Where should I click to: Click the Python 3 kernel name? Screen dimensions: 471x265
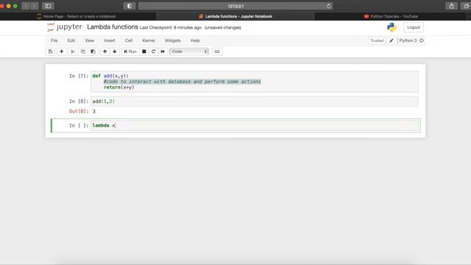click(408, 40)
